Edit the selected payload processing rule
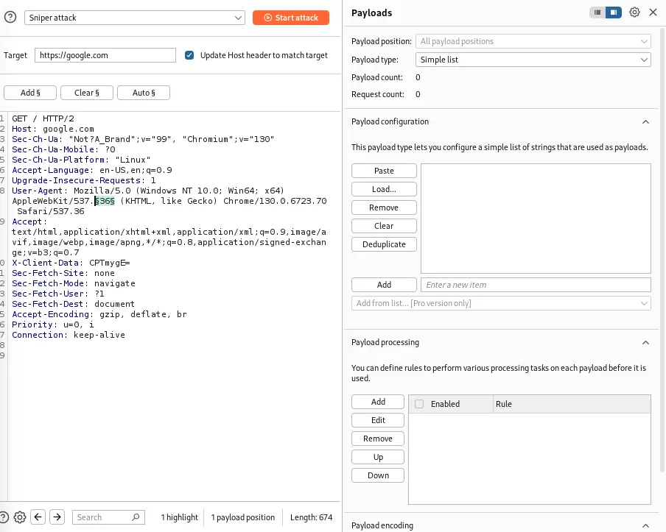666x532 pixels. point(378,420)
